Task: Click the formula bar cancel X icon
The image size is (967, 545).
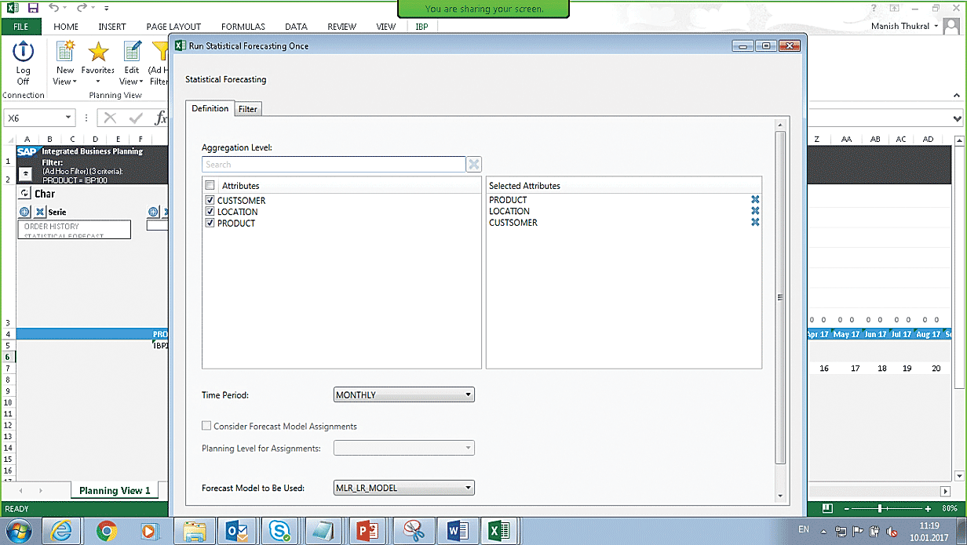Action: 110,118
